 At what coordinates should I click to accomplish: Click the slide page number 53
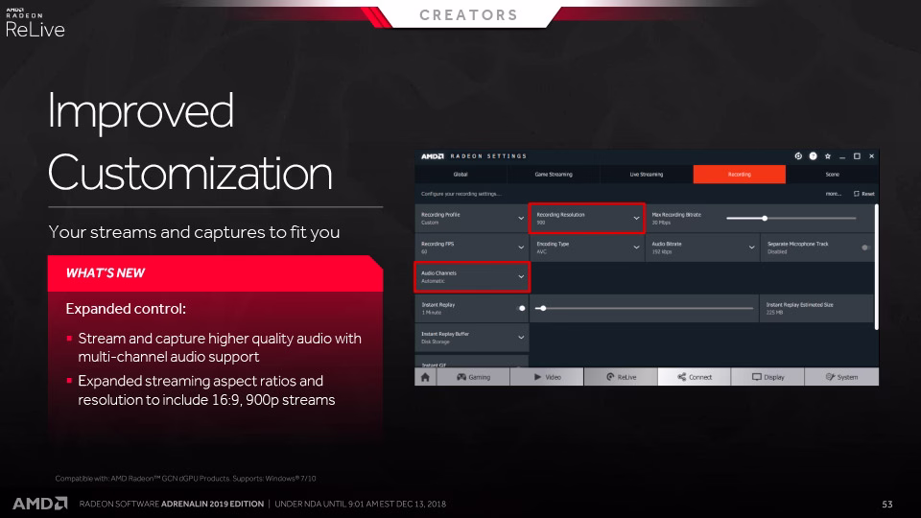[x=886, y=504]
